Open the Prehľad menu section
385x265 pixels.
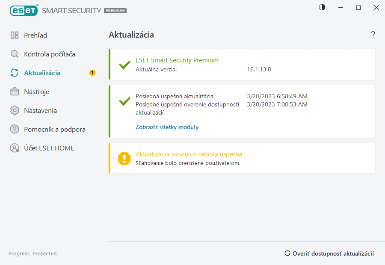click(x=36, y=35)
